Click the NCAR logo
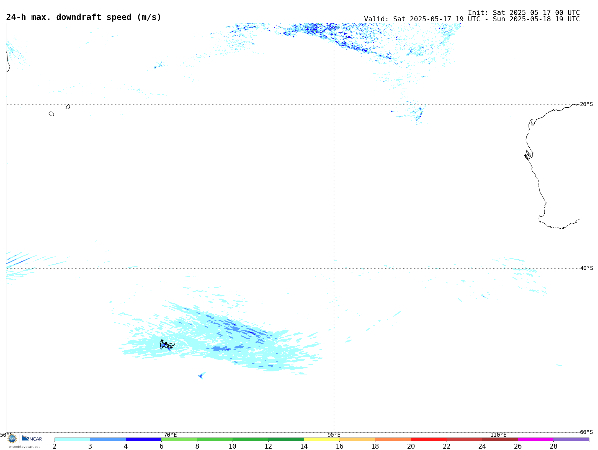This screenshot has width=598, height=450. coord(32,438)
